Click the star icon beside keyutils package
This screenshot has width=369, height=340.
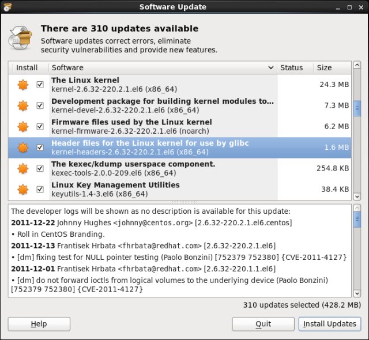click(x=23, y=189)
